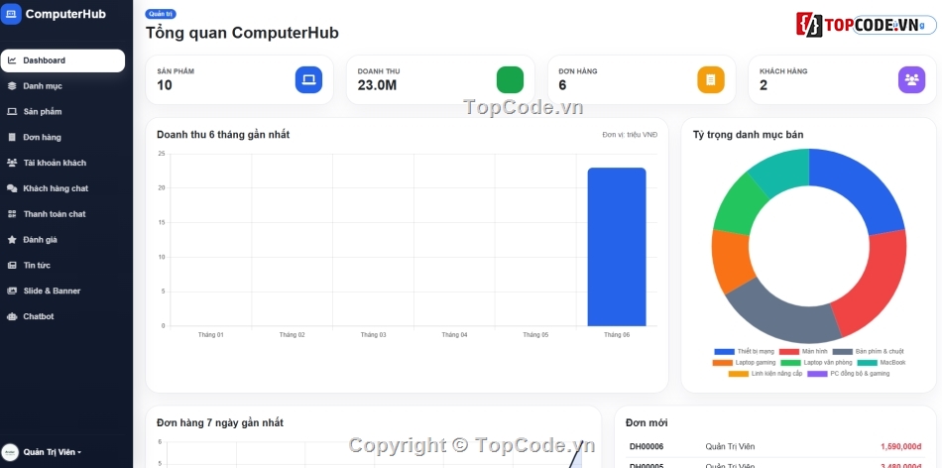Open Tài khoản khách page
942x468 pixels.
pyautogui.click(x=63, y=163)
